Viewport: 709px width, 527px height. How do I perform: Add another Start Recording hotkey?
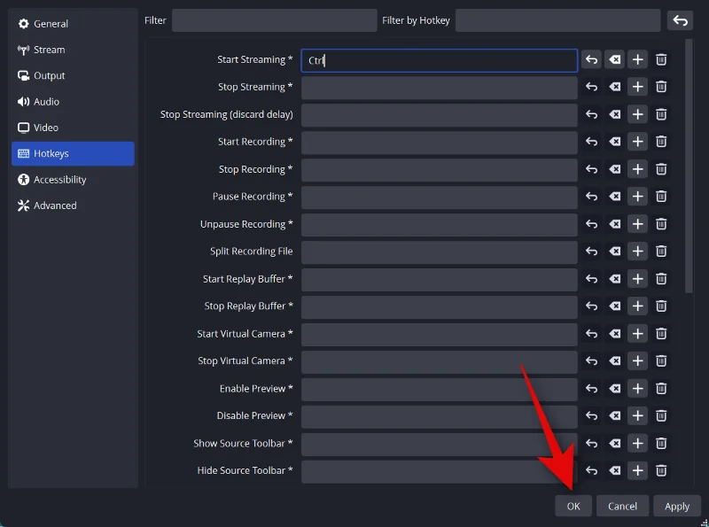[x=637, y=142]
